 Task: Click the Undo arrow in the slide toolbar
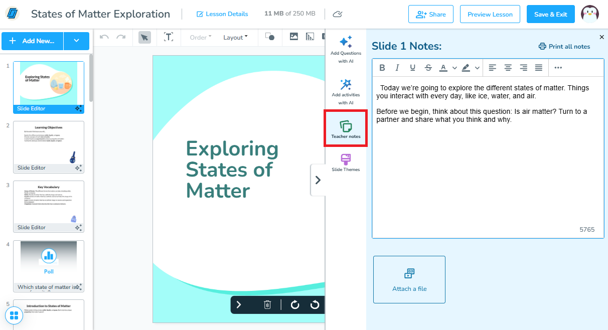tap(104, 37)
